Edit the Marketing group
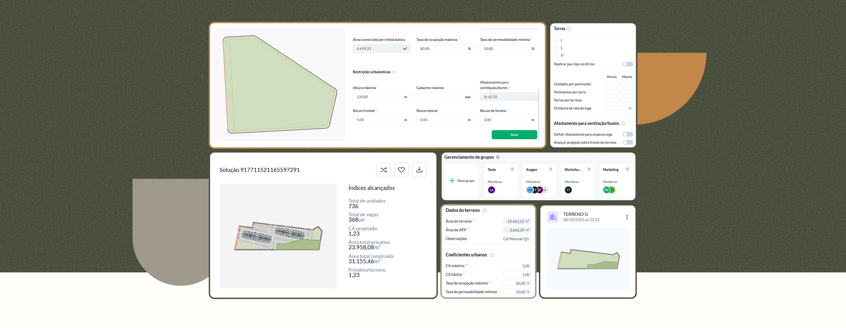 [x=627, y=169]
